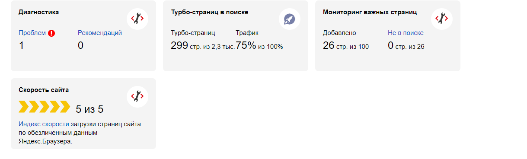Open the Рекомендаций link
The image size is (527, 159).
100,33
